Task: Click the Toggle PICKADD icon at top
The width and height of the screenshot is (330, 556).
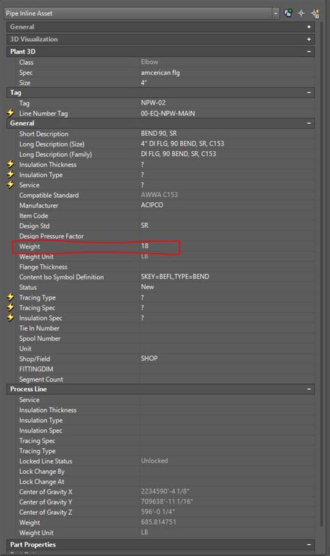Action: (288, 13)
